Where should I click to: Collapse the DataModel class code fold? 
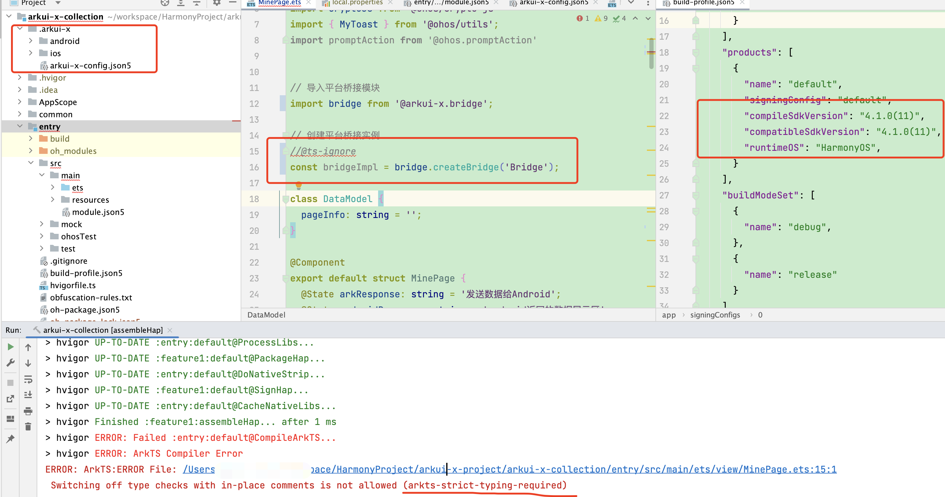pos(286,199)
